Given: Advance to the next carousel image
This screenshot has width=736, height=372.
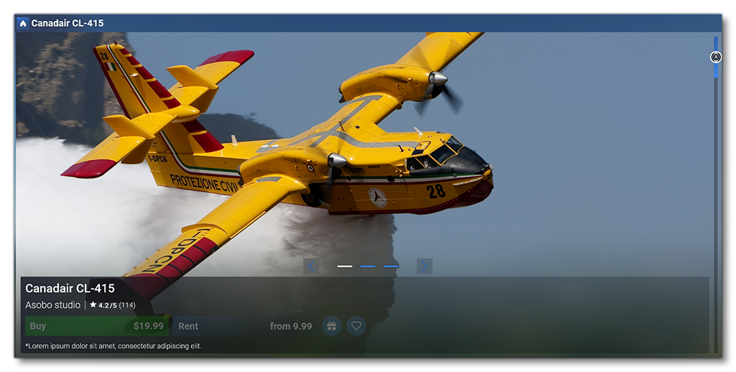Looking at the screenshot, I should click(424, 266).
